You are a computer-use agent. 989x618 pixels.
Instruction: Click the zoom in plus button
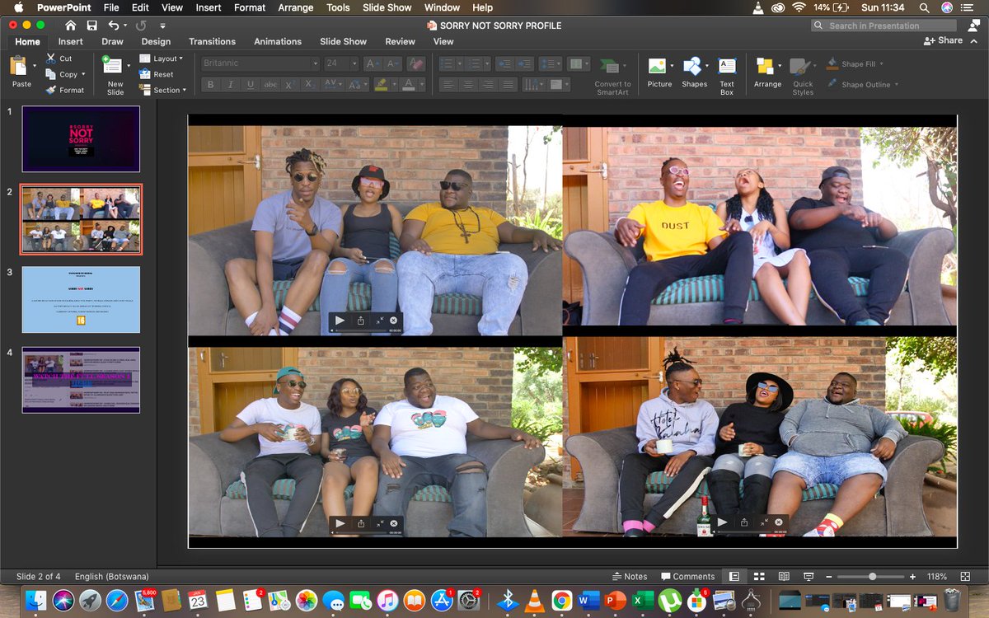912,577
